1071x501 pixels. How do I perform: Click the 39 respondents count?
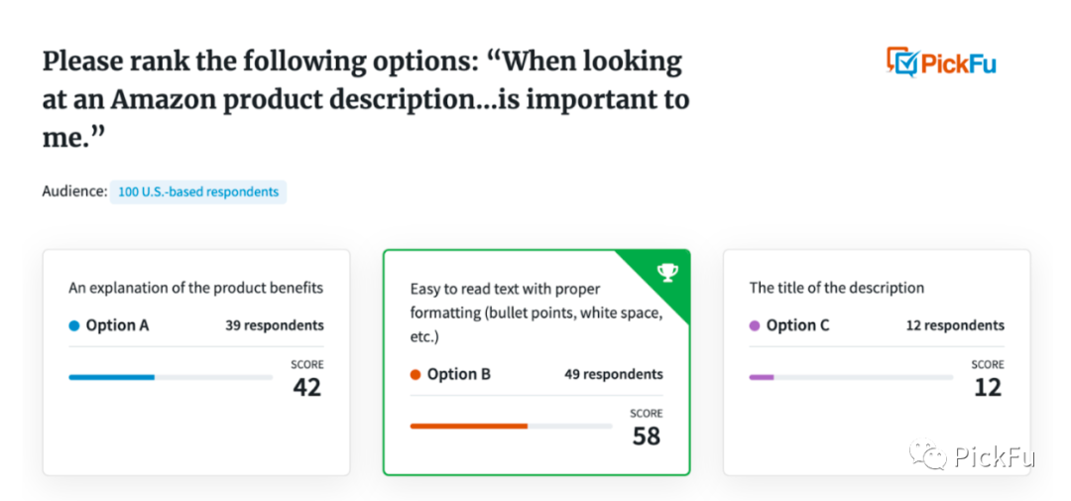pos(274,325)
